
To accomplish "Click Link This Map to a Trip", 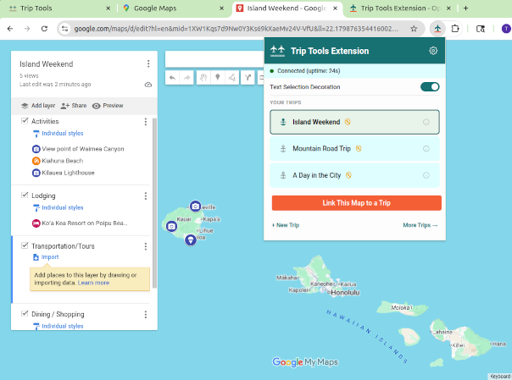I will [356, 203].
